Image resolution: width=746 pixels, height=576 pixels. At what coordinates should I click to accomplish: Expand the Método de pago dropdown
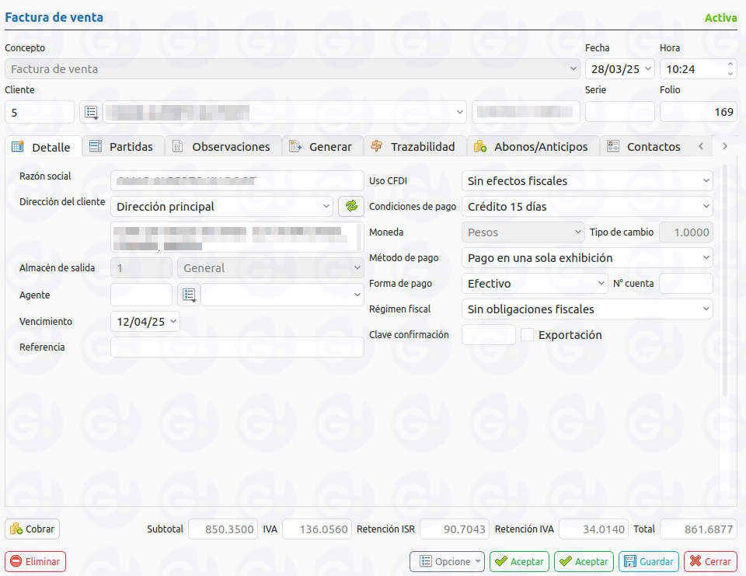[706, 257]
